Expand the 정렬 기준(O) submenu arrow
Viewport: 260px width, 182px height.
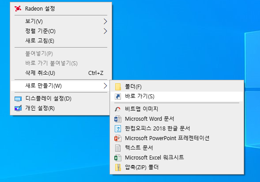pos(105,31)
